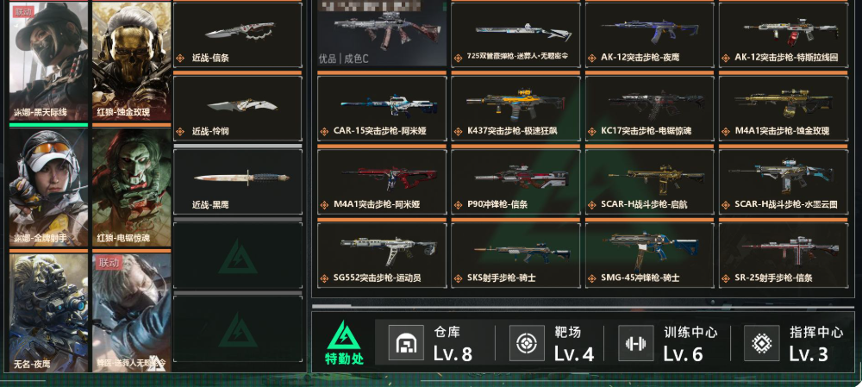The image size is (862, 387).
Task: Click the first empty melee slot placeholder
Action: [x=238, y=255]
